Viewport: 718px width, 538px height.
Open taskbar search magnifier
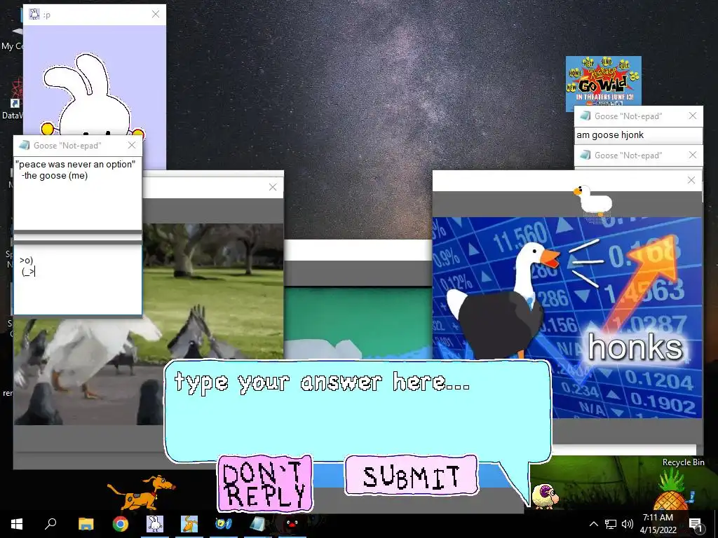[50, 524]
